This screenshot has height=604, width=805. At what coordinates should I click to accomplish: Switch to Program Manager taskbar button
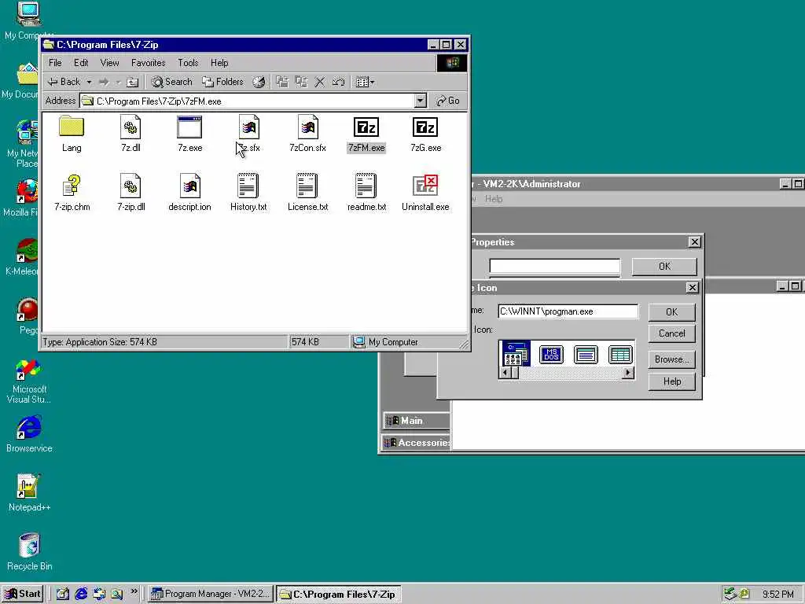[x=211, y=594]
